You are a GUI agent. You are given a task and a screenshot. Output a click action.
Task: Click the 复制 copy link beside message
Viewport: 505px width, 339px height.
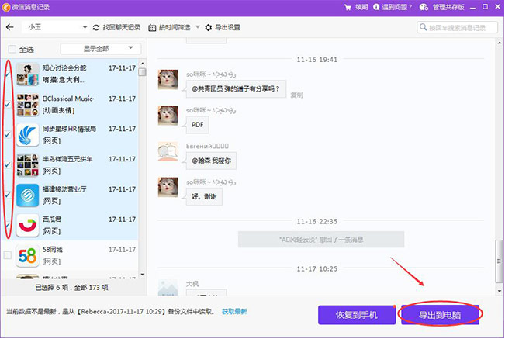click(x=296, y=95)
